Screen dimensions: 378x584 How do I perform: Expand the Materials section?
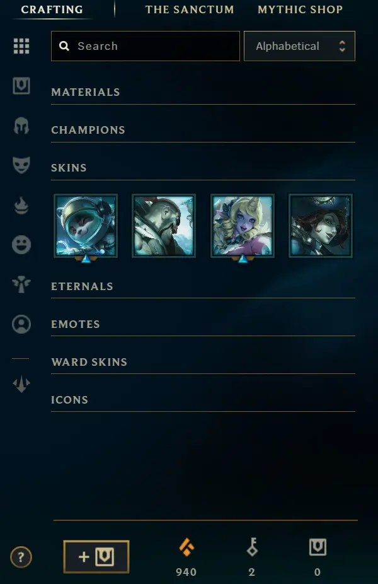[x=203, y=92]
